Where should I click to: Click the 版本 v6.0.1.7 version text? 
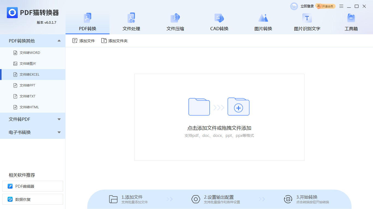pos(47,23)
